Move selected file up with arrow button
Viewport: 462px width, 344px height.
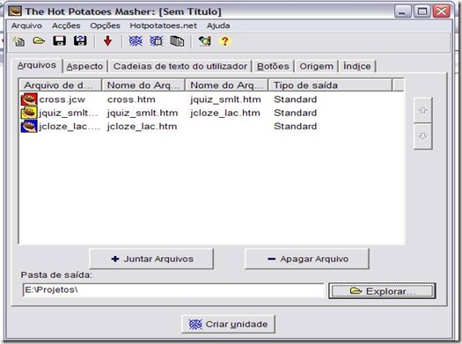422,111
